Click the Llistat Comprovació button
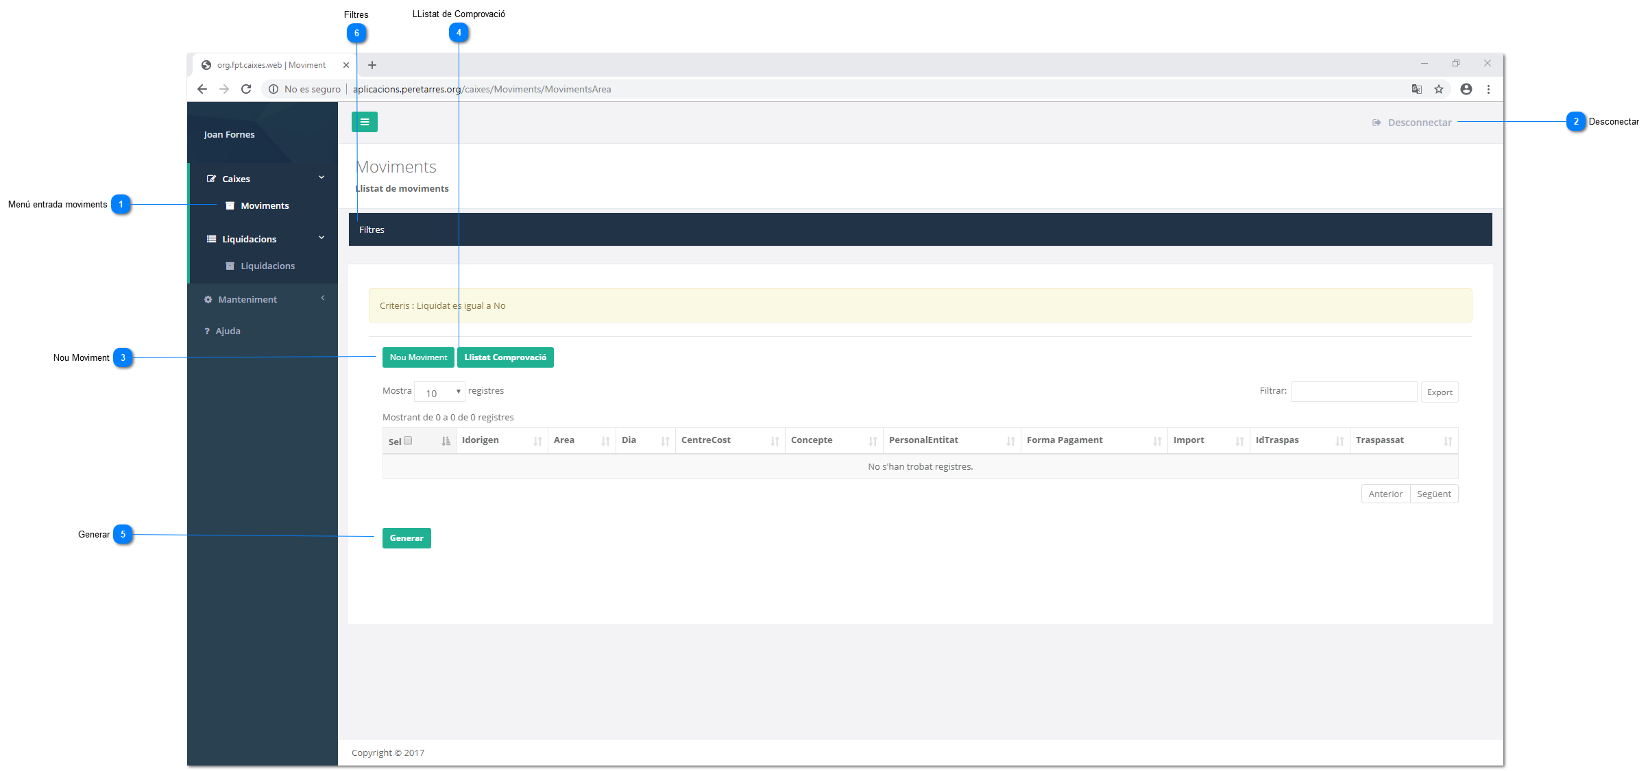Image resolution: width=1650 pixels, height=771 pixels. (505, 357)
